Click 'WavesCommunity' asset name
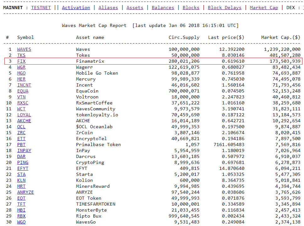The image size is (304, 226). [95, 109]
